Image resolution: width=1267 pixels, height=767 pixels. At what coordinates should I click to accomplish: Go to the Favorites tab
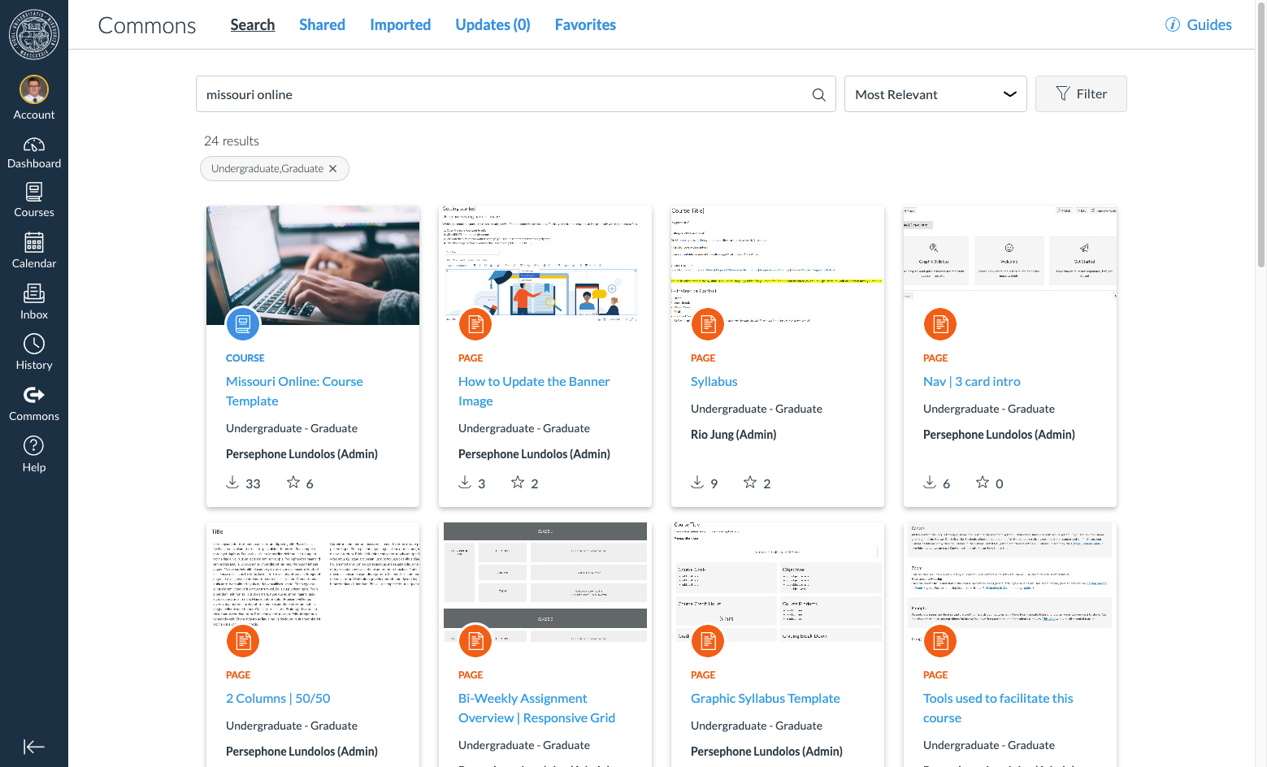[584, 25]
